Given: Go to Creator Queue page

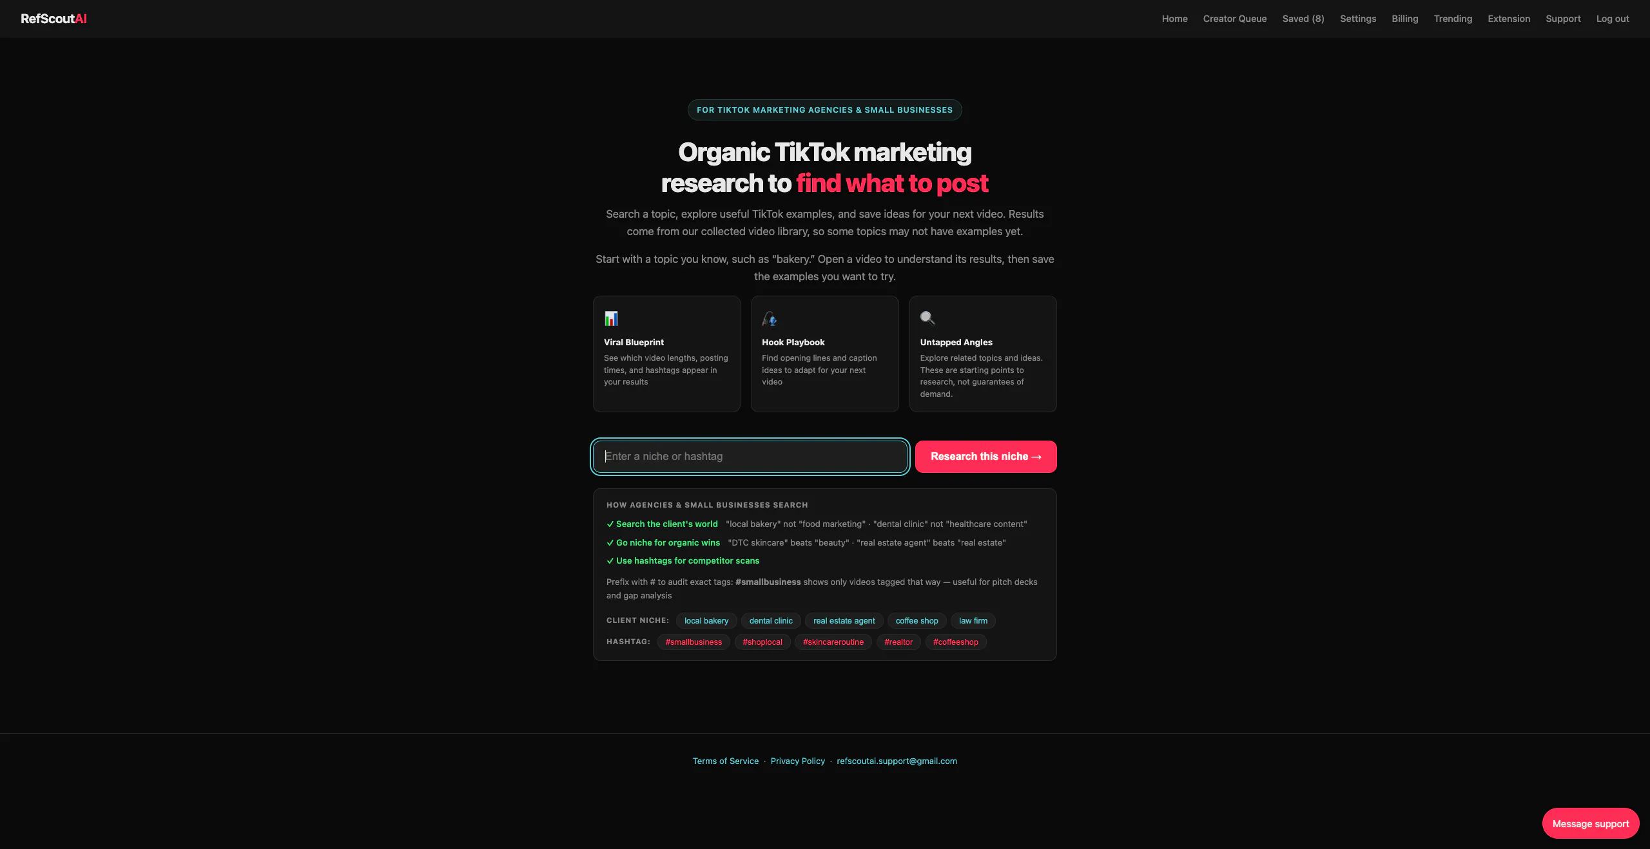Looking at the screenshot, I should (x=1234, y=19).
